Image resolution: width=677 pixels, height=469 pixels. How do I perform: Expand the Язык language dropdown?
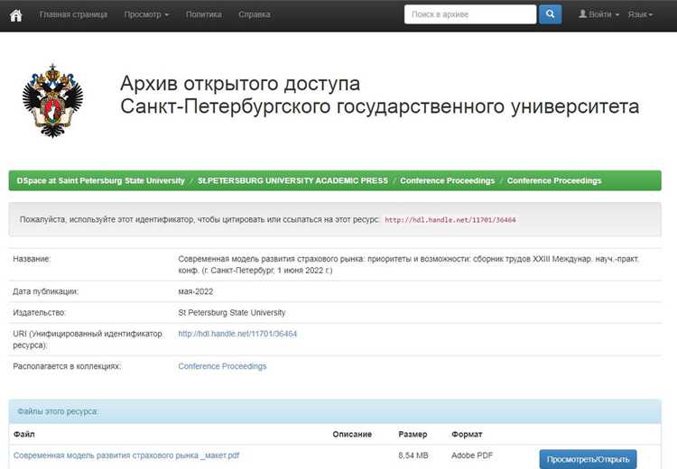pos(640,14)
